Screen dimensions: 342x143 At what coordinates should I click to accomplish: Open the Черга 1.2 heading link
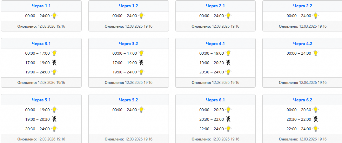click(128, 6)
